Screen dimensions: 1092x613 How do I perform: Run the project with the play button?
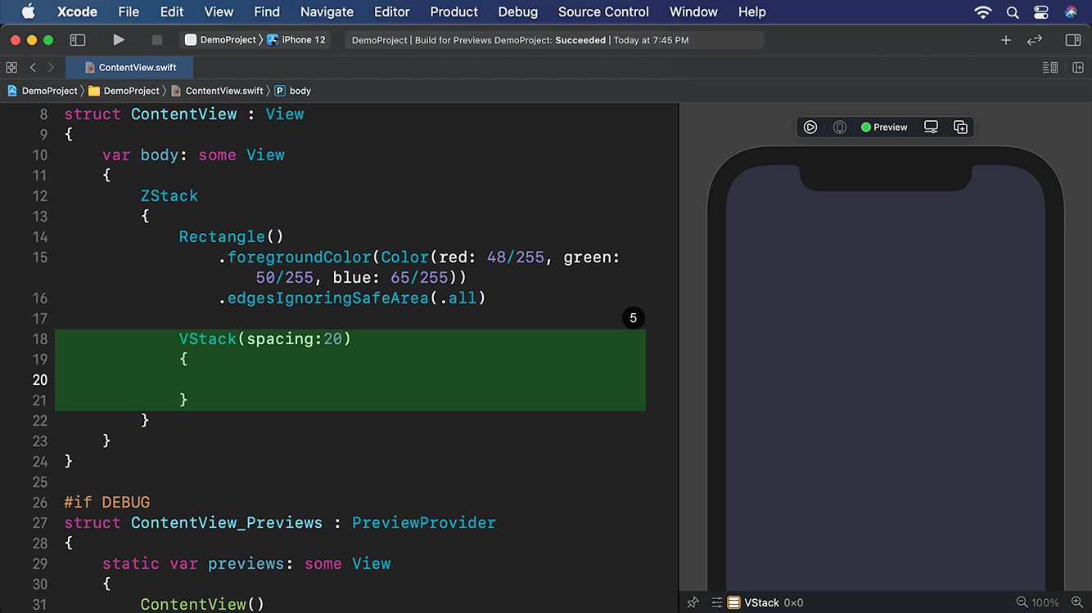119,40
